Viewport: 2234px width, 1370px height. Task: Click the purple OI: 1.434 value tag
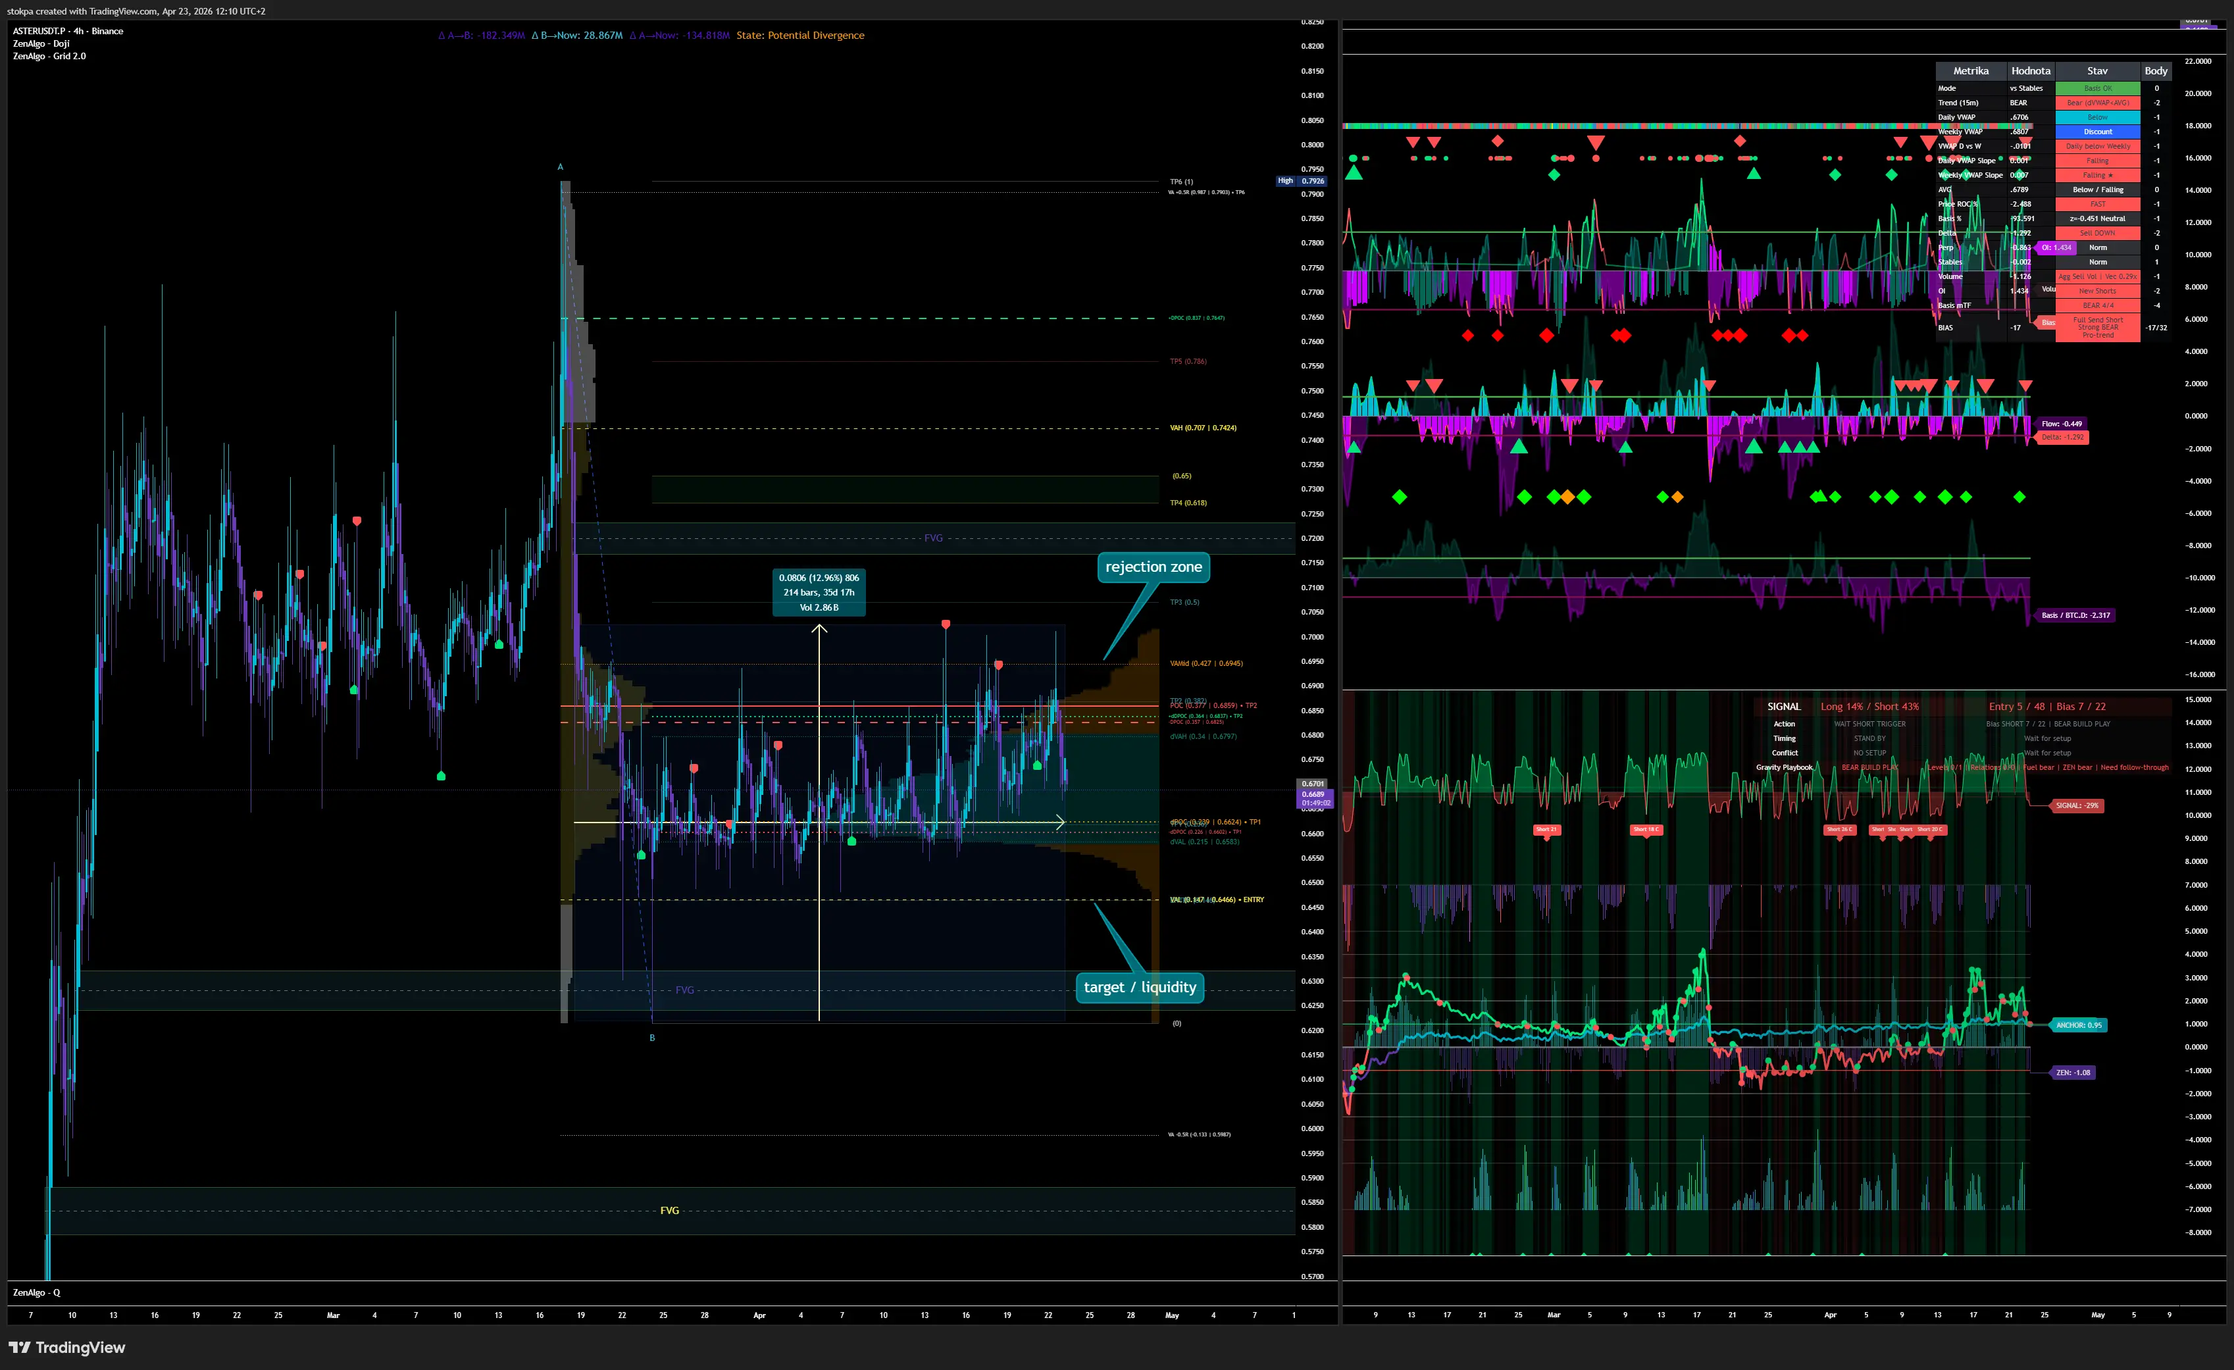(2056, 247)
